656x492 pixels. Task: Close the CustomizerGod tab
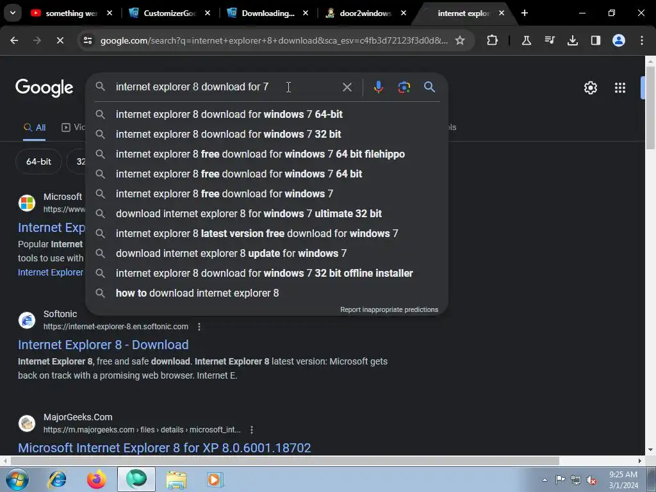[x=208, y=13]
